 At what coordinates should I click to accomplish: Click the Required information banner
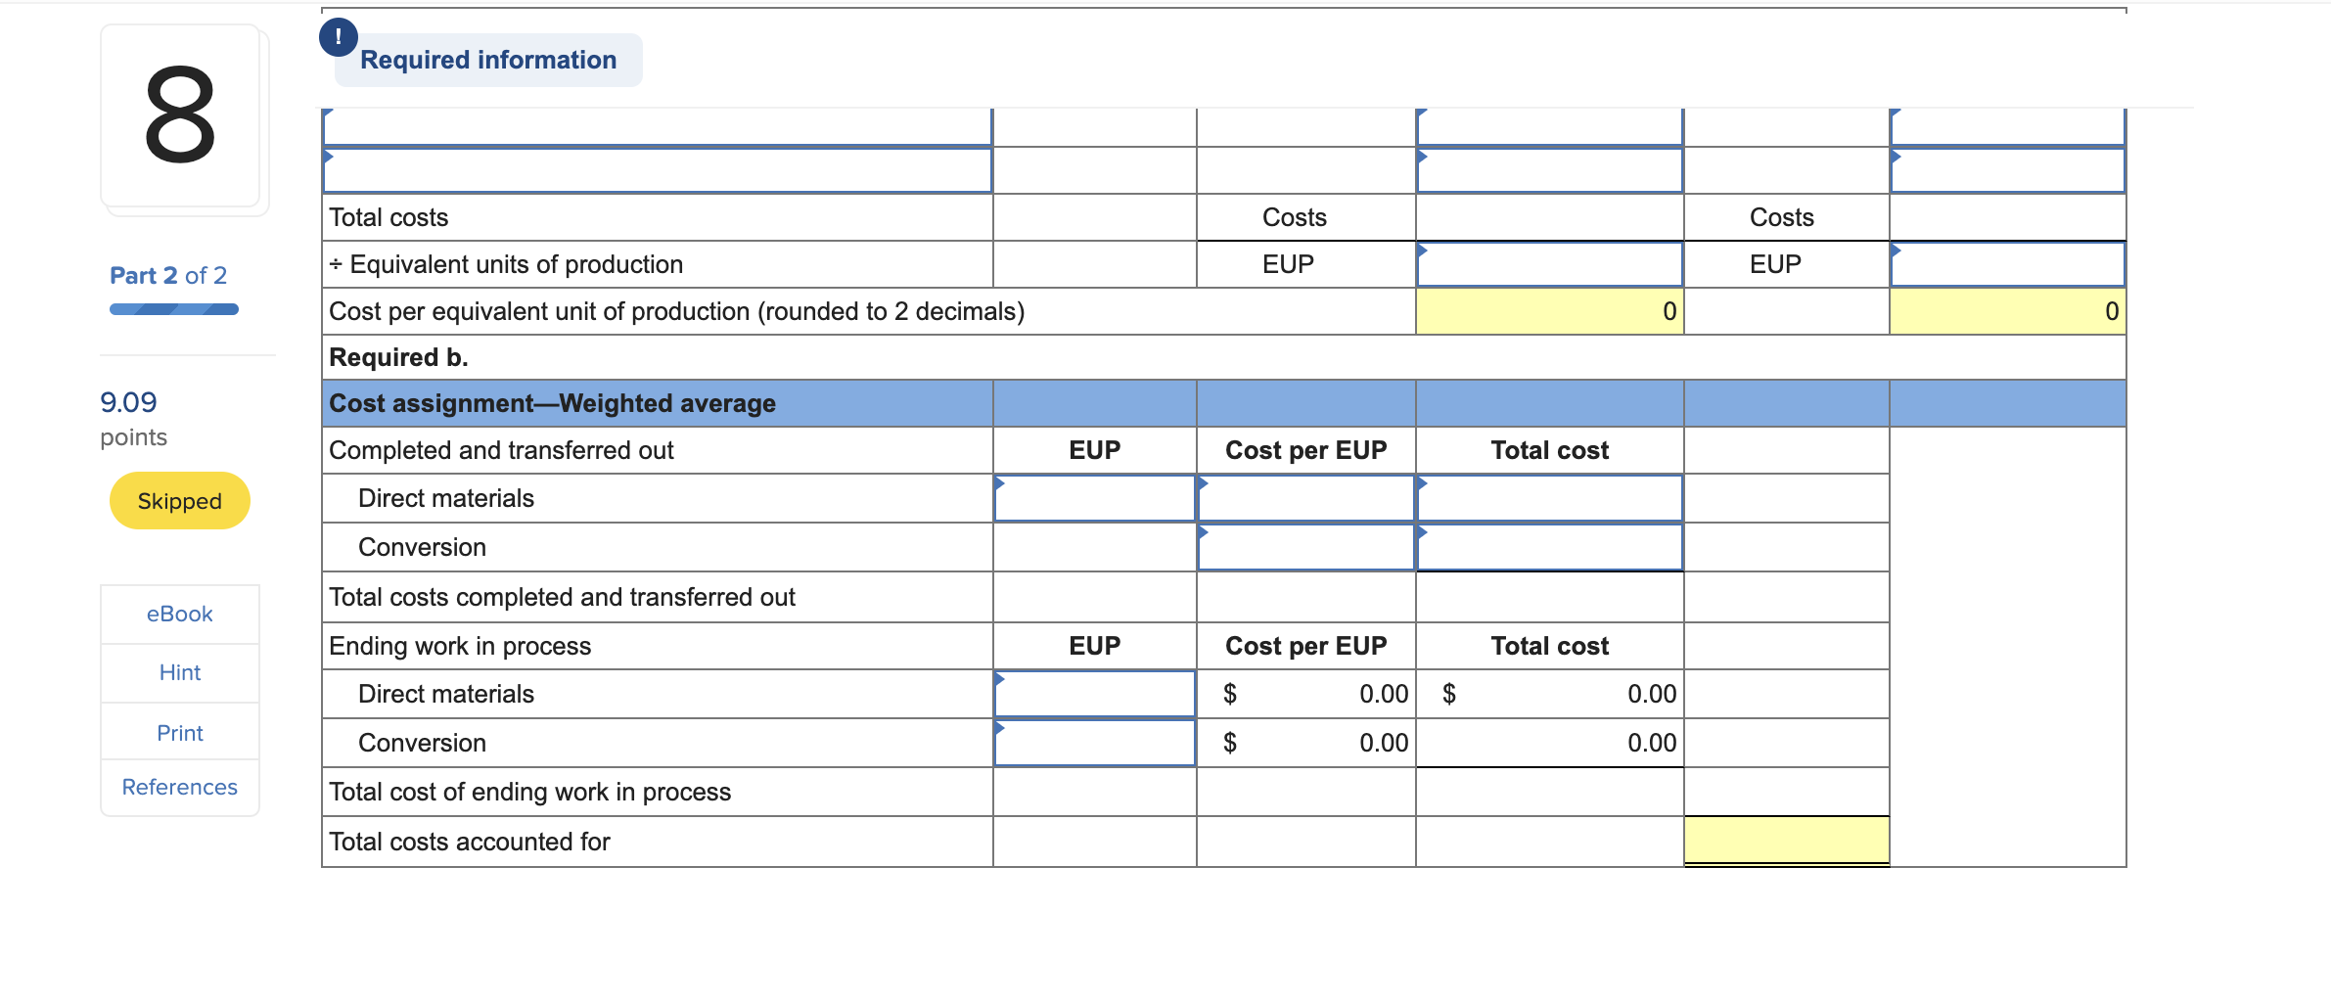pyautogui.click(x=487, y=60)
